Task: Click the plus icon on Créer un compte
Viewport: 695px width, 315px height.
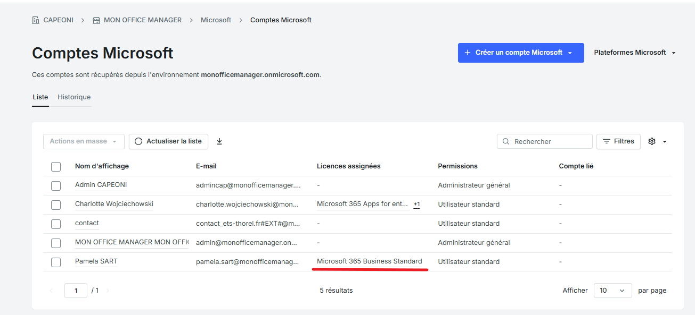Action: tap(468, 53)
